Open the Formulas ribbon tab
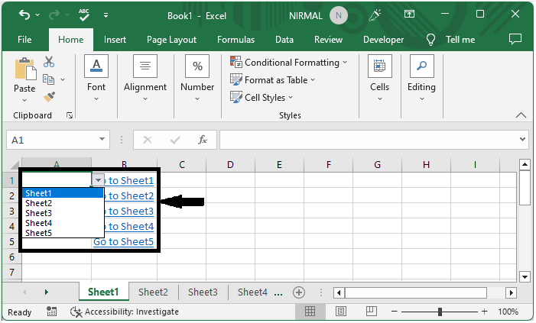536x323 pixels. (x=236, y=40)
